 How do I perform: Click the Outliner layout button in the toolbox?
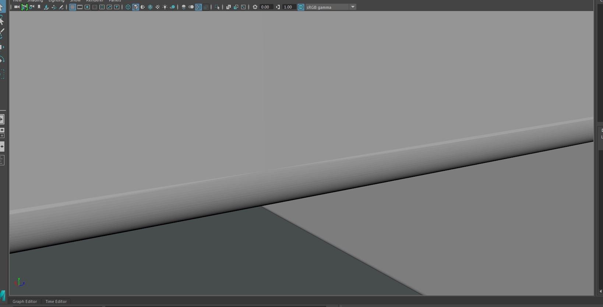(x=2, y=160)
